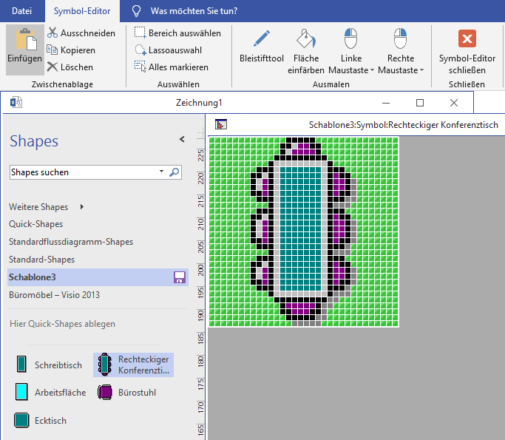The image size is (505, 440).
Task: Save Schablone3 using the floppy disk icon
Action: pyautogui.click(x=179, y=277)
